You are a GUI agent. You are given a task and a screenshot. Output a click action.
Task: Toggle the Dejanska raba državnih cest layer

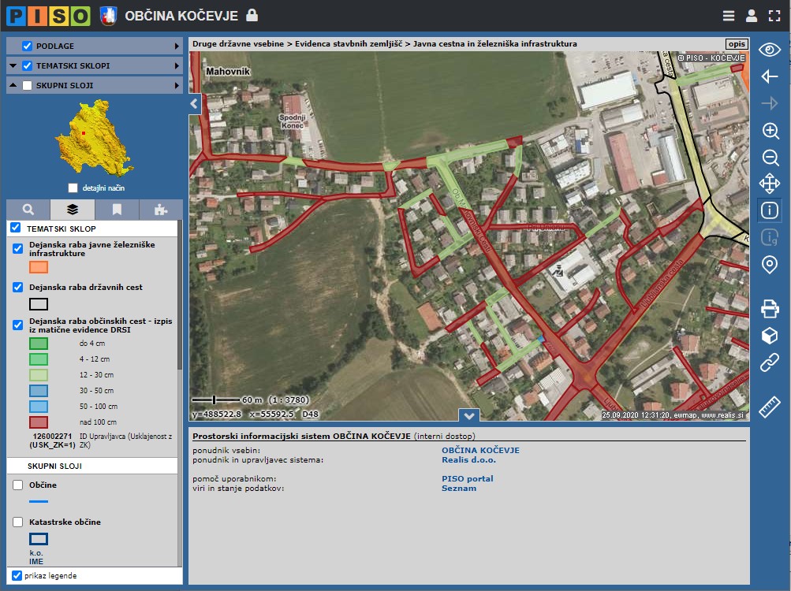[18, 288]
